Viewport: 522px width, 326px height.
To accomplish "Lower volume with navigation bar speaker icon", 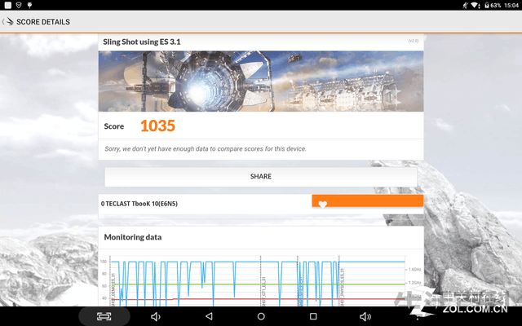I will [x=156, y=316].
